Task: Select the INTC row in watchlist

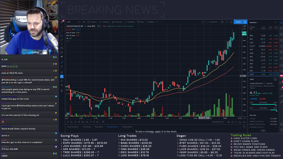Action: coord(263,67)
